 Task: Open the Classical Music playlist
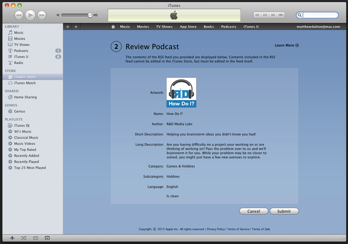(x=33, y=138)
